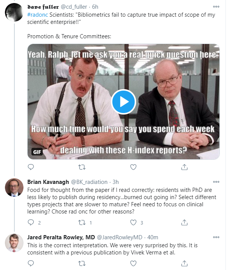Retweet dave fuller's H-index meme tweet
This screenshot has height=270, width=227.
point(82,167)
